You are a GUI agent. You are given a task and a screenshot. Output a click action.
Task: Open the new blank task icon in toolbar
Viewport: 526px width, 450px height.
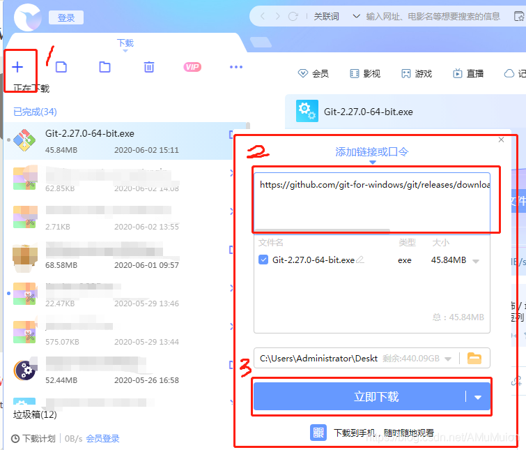coord(61,67)
